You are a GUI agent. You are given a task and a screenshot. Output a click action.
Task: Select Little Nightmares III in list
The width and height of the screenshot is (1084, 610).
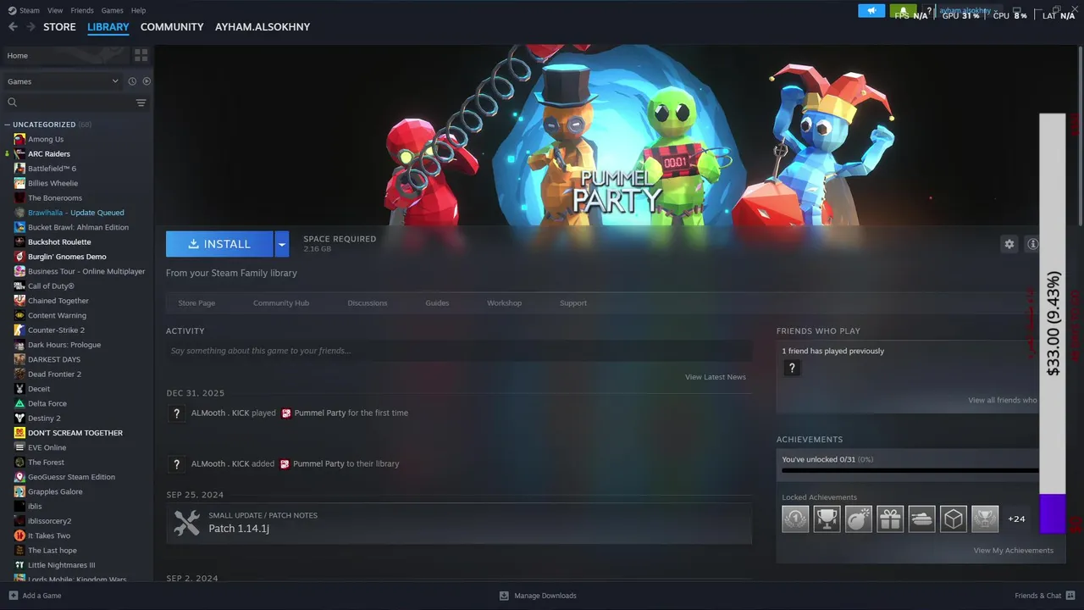click(62, 565)
